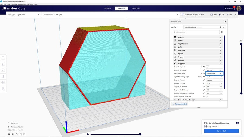Switch to right side view icon
The width and height of the screenshot is (244, 137).
pos(24,134)
